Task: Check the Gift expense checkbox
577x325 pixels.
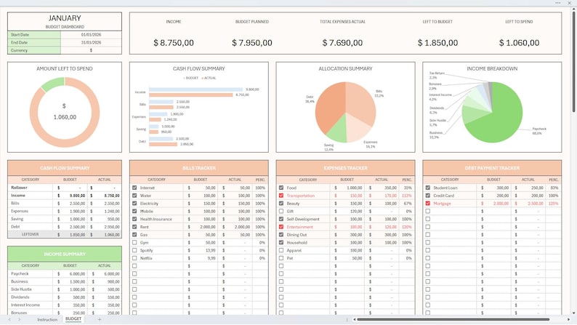Action: [281, 212]
